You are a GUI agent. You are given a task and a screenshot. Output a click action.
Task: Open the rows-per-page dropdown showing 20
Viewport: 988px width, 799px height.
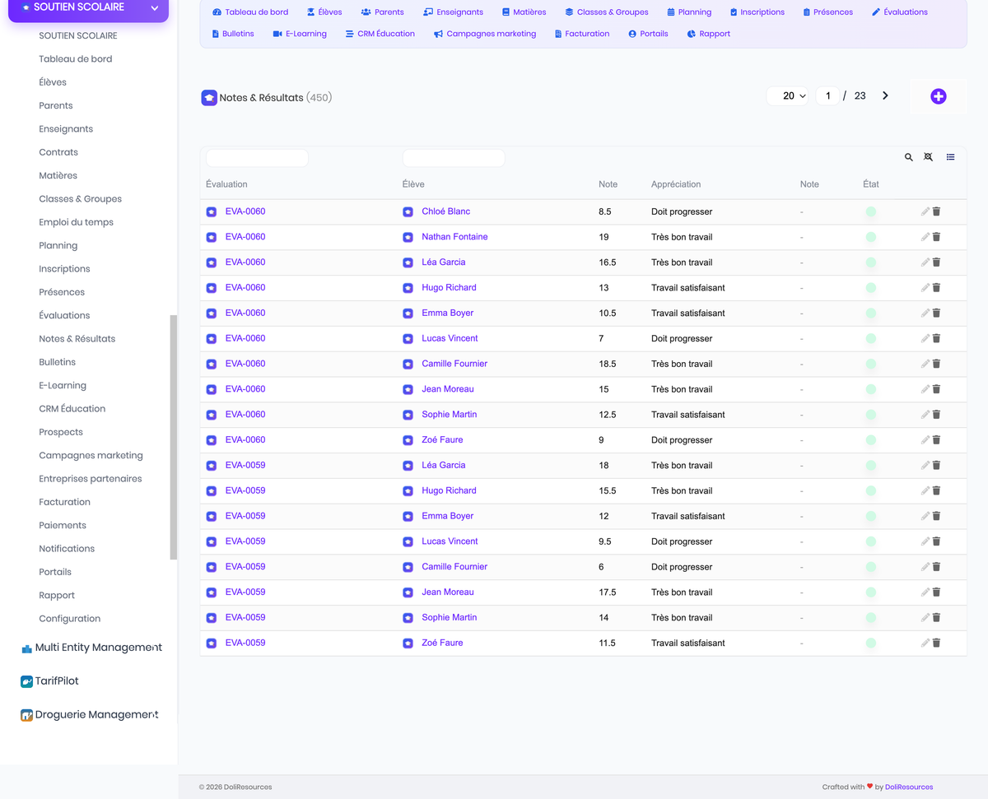(788, 96)
